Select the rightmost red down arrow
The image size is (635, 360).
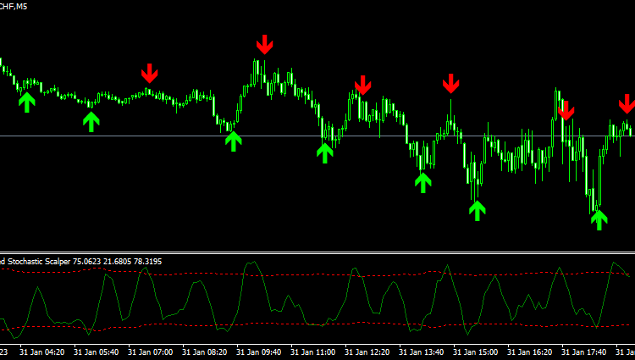(626, 104)
